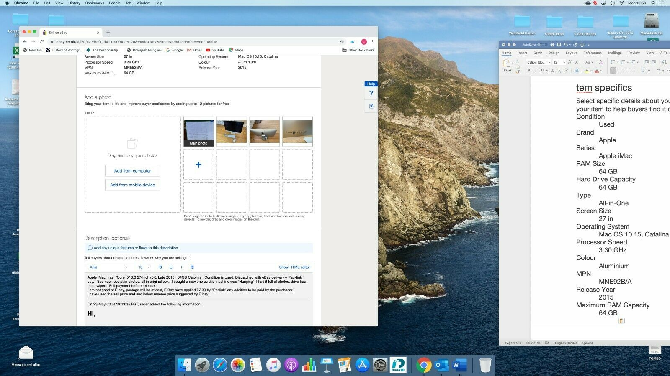
Task: Toggle the AutoSave switch in Word
Action: [542, 45]
